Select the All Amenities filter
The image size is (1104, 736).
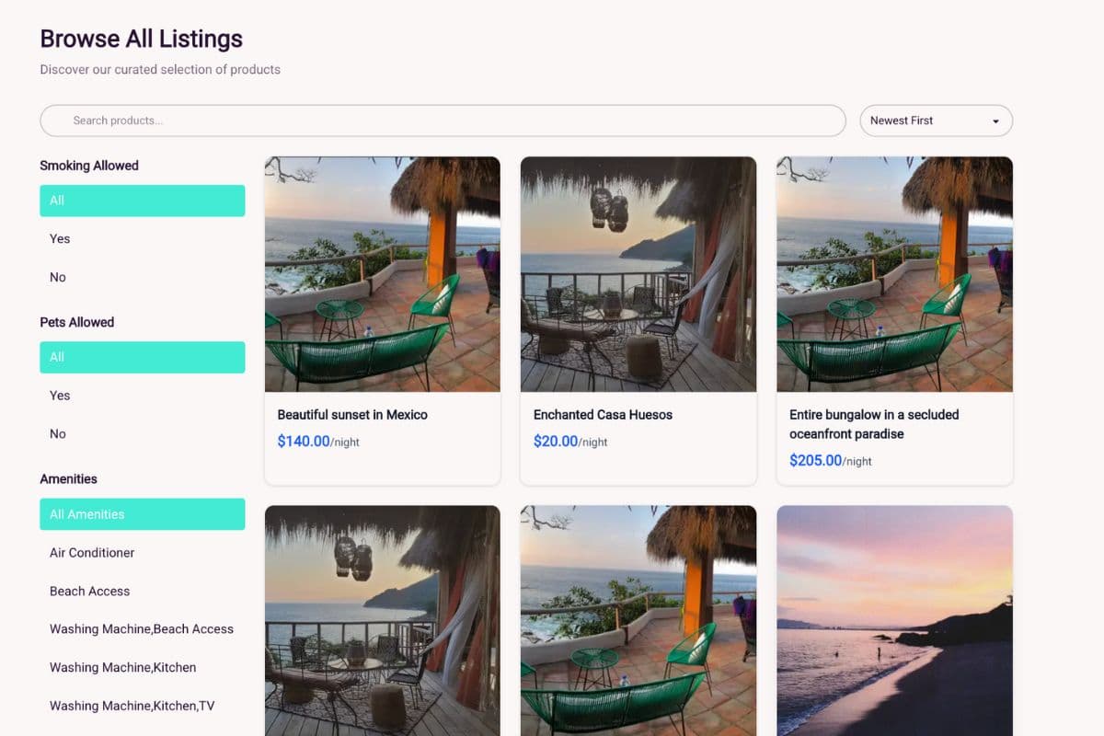(x=143, y=514)
